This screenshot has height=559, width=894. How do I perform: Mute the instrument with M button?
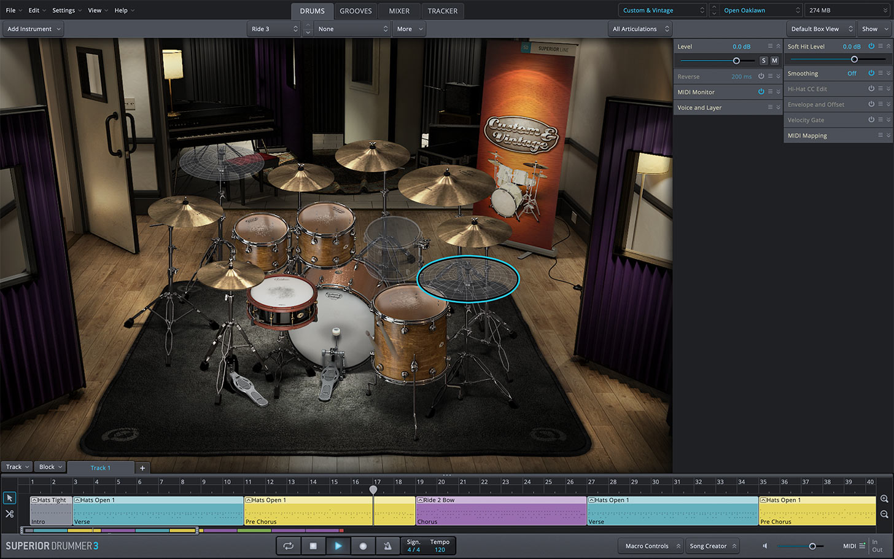click(774, 61)
